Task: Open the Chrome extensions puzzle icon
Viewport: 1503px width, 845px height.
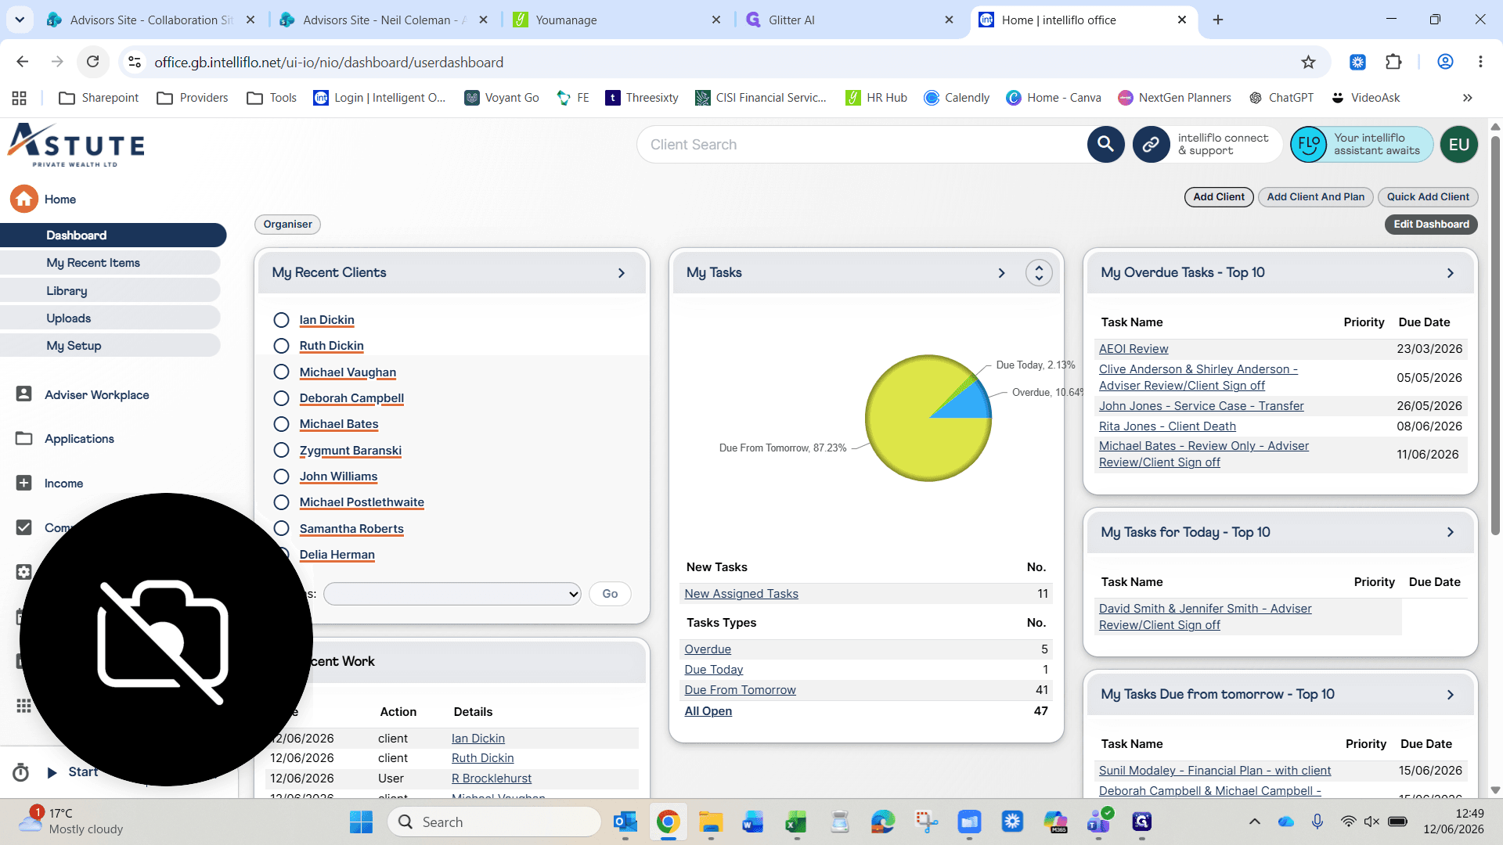Action: tap(1393, 62)
